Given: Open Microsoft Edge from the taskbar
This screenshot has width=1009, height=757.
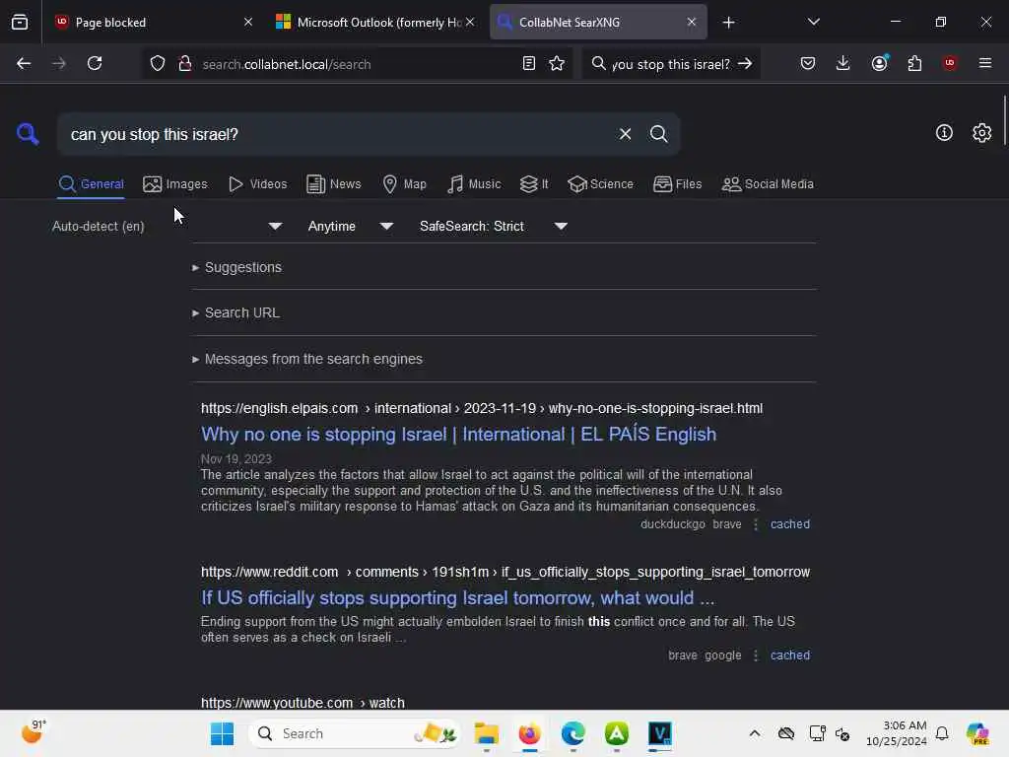Looking at the screenshot, I should point(572,733).
